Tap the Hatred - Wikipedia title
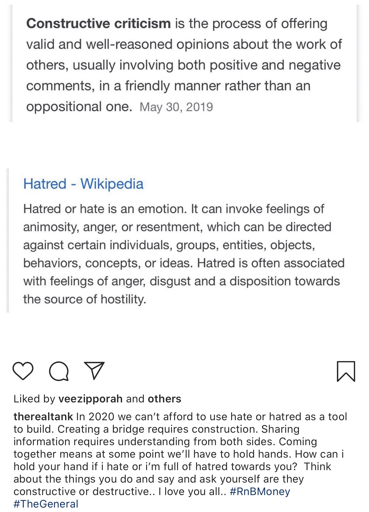Screen dimensions: 369x512 pyautogui.click(x=83, y=184)
